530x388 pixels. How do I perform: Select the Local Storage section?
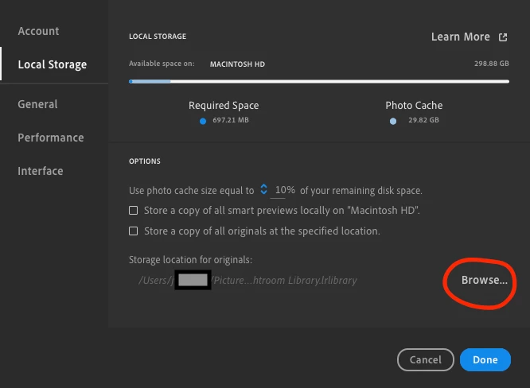(x=53, y=64)
